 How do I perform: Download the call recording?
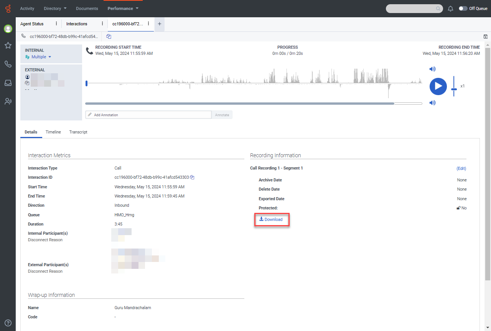pos(271,219)
